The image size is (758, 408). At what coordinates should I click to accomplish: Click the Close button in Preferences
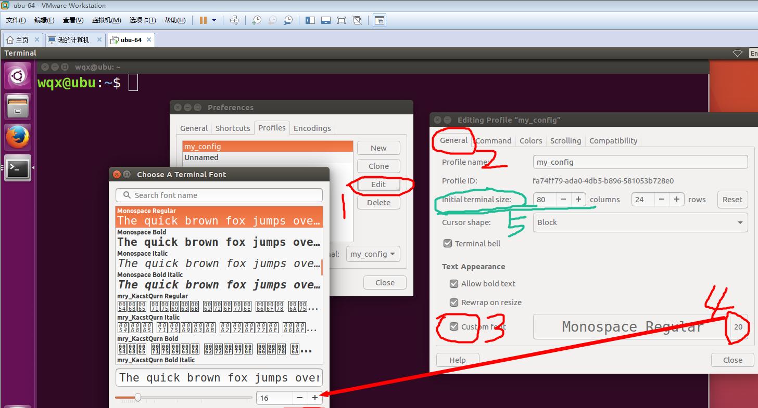click(x=385, y=283)
